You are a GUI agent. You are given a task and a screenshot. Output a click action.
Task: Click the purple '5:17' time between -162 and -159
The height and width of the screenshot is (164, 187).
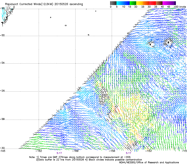pos(59,153)
